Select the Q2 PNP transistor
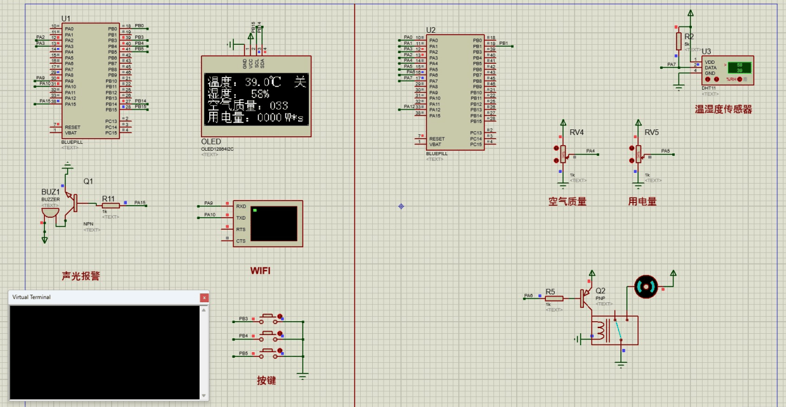The image size is (786, 407). click(585, 298)
